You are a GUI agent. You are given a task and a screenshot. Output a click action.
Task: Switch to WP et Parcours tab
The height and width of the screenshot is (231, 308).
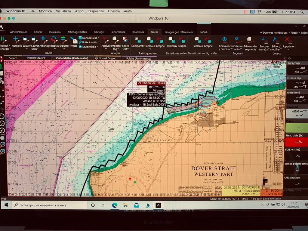click(18, 32)
